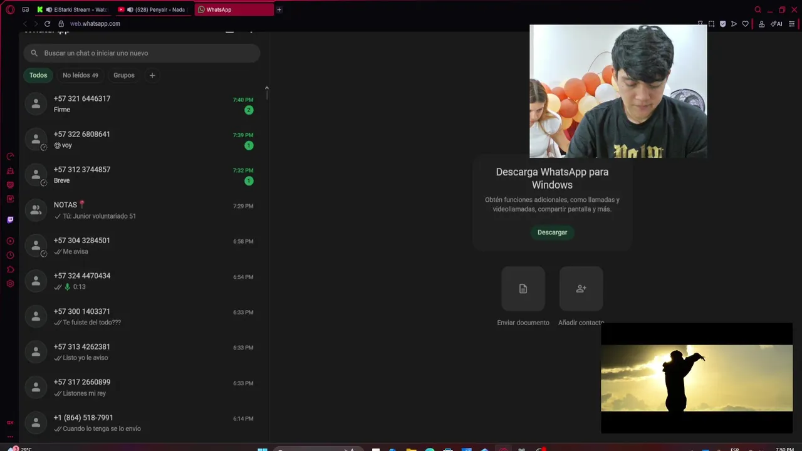This screenshot has width=802, height=451.
Task: Open ad blocker shield icon
Action: point(722,24)
